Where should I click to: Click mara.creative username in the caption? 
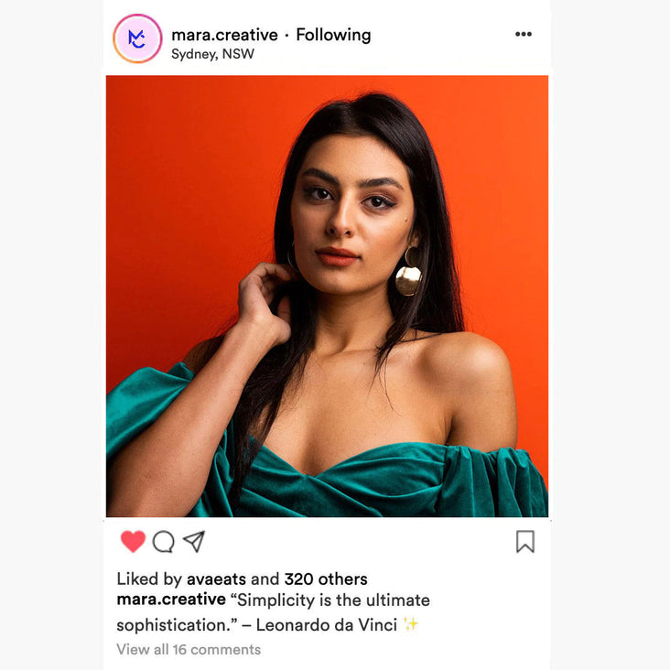point(171,600)
